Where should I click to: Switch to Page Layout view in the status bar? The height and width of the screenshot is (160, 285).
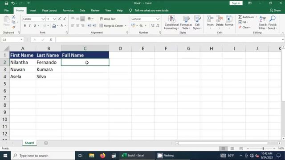[x=232, y=148]
